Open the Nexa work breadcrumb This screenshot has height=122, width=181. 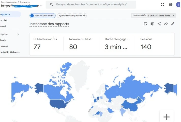[x=25, y=2]
